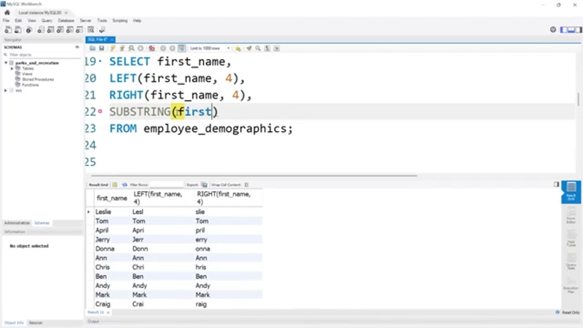The image size is (583, 328).
Task: Collapse the parks_and_recreation schema
Action: tap(6, 63)
